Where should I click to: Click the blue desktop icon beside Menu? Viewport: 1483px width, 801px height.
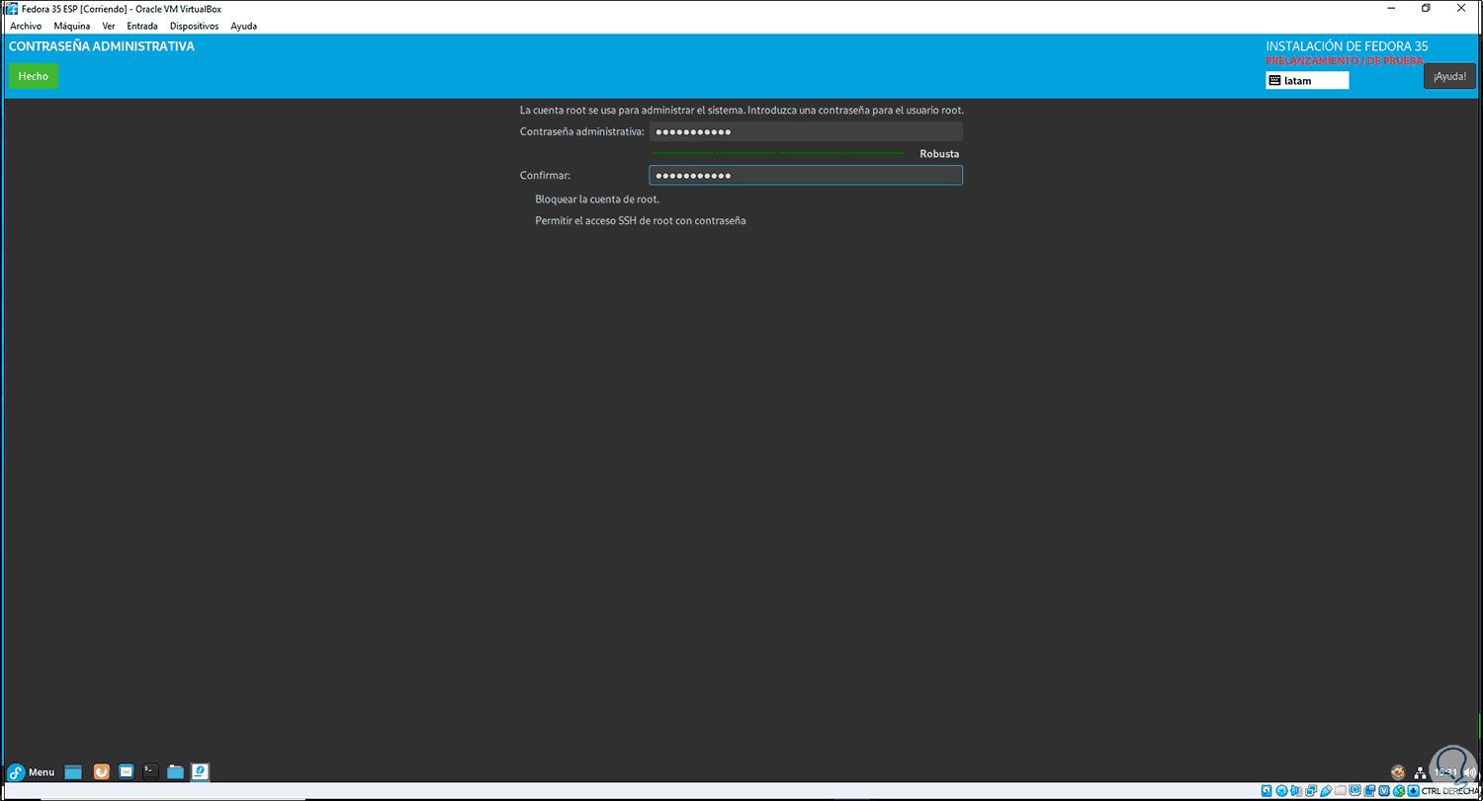point(73,771)
